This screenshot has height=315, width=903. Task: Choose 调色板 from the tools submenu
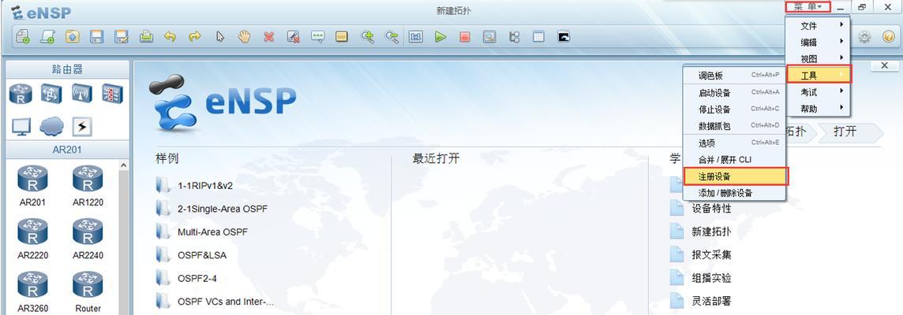pos(734,76)
